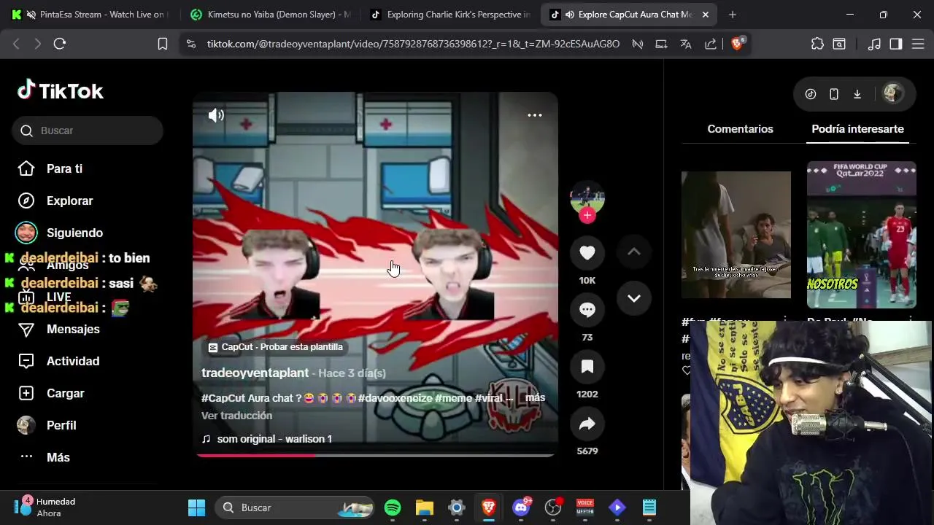Go back in browser history

16,44
